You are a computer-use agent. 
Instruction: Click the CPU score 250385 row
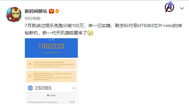(x=51, y=88)
